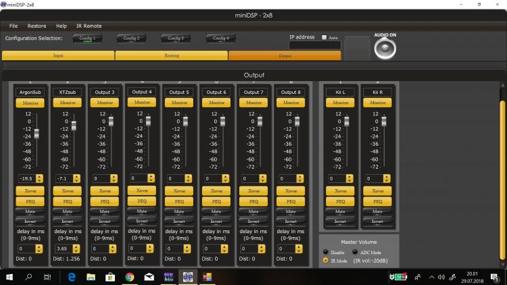Mute the XTZsub output channel
Screen dimensions: 507x285
67,211
